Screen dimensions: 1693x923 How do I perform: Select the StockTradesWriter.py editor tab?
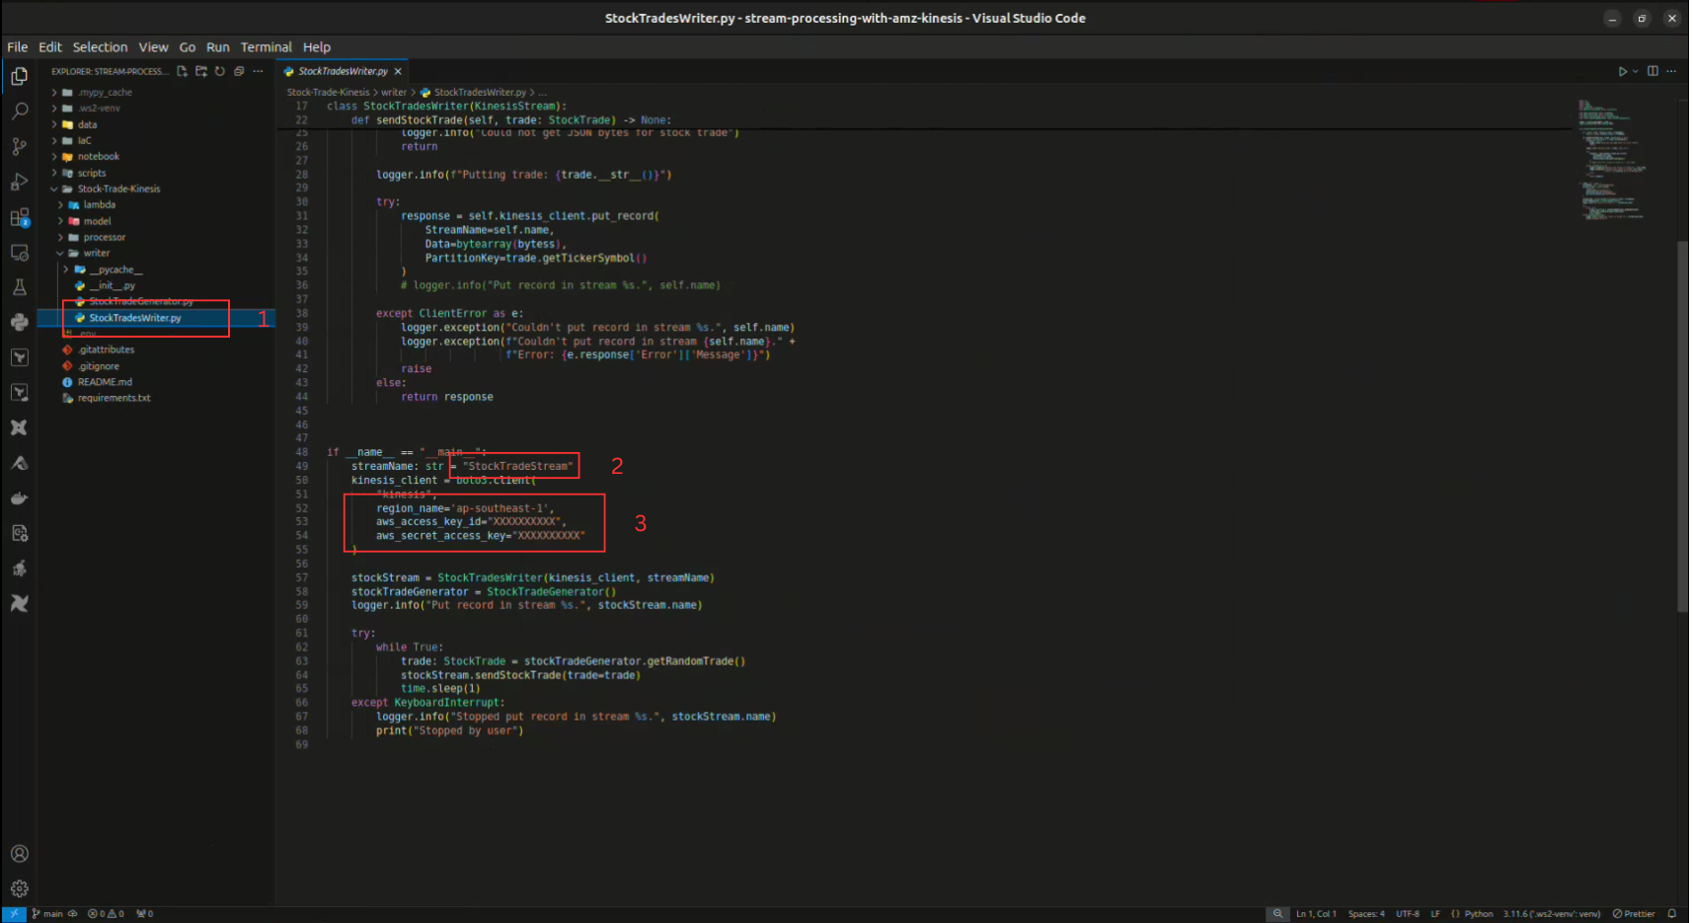(342, 71)
